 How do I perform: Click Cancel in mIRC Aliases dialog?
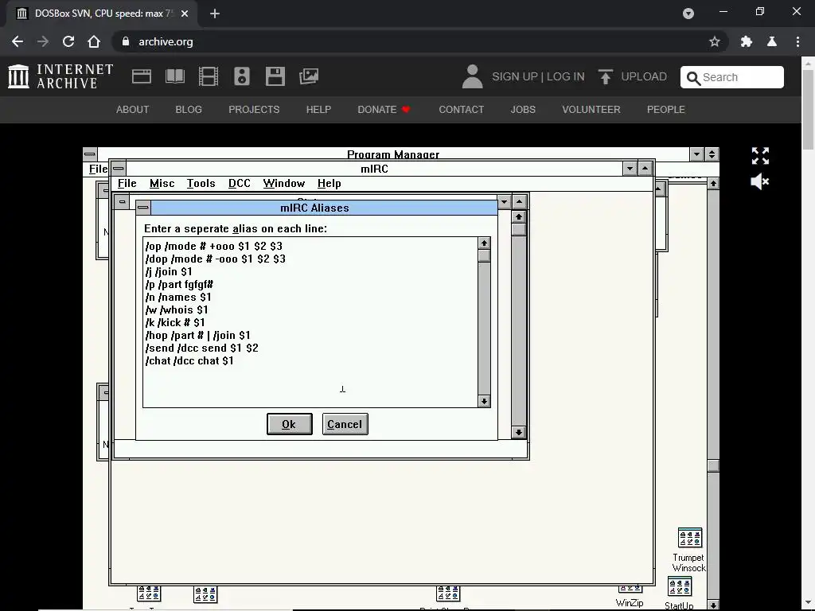tap(345, 424)
